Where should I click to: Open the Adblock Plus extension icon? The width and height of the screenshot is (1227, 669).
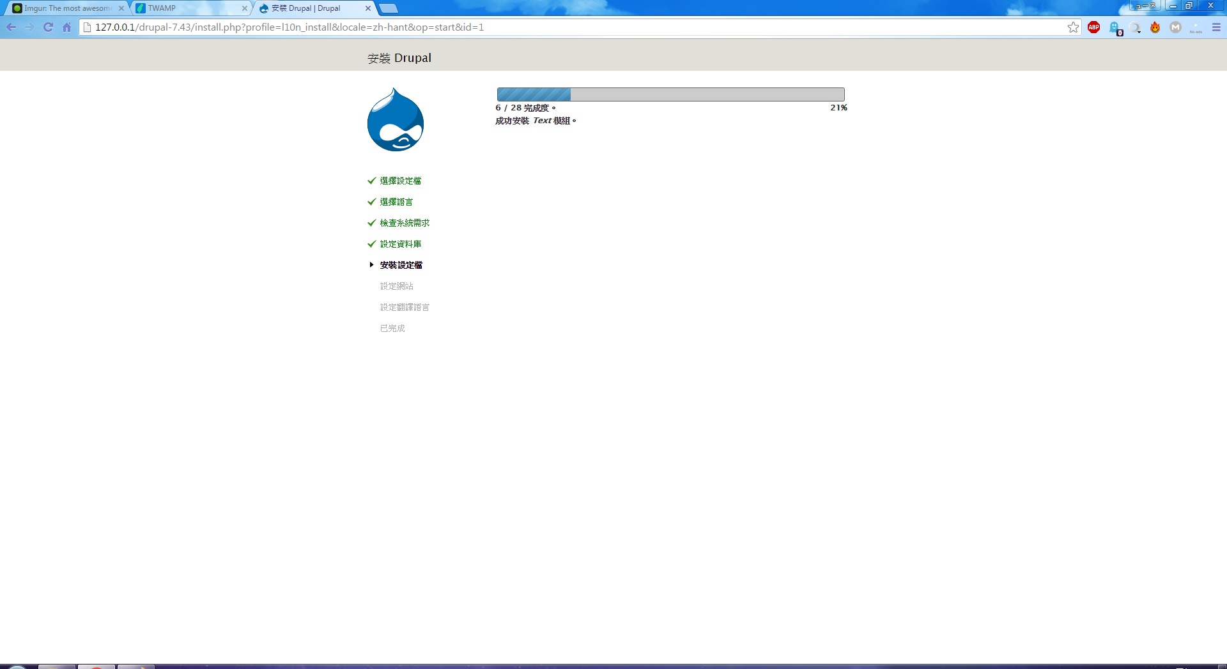pos(1093,27)
